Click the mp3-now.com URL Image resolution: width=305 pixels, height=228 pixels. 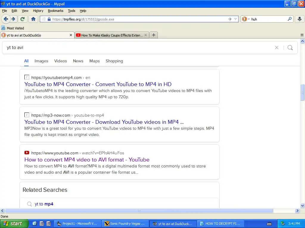[x=51, y=115]
